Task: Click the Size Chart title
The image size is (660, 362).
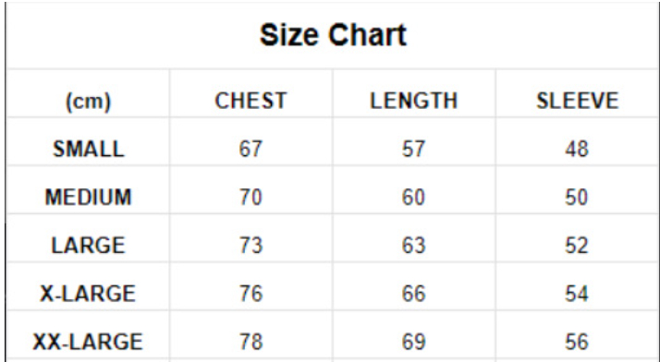Action: click(x=333, y=35)
